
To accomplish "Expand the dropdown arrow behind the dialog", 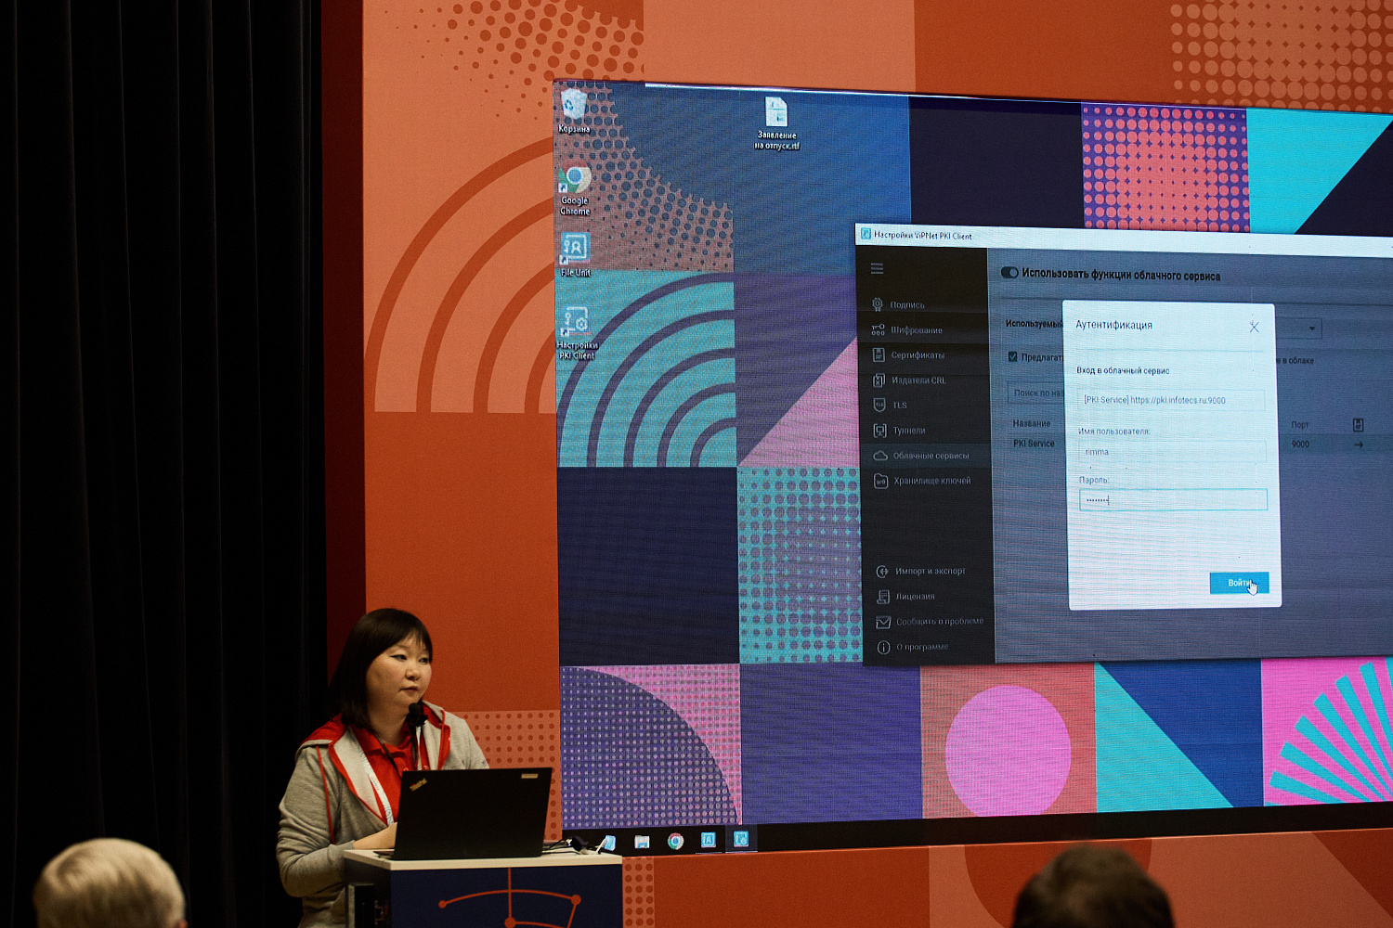I will [1311, 329].
